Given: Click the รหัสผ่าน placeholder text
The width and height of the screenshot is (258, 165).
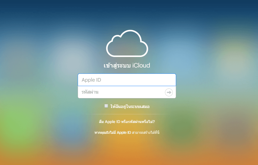Looking at the screenshot, I should pos(90,92).
